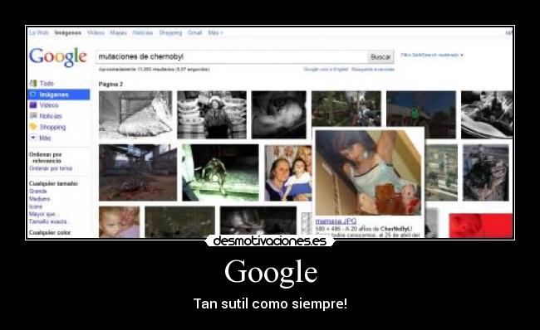Open the dark grayscale thumbnail in bottom row

tap(258, 221)
